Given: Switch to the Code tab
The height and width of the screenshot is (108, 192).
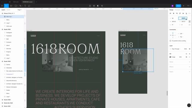Looking at the screenshot, I should coord(183,10).
